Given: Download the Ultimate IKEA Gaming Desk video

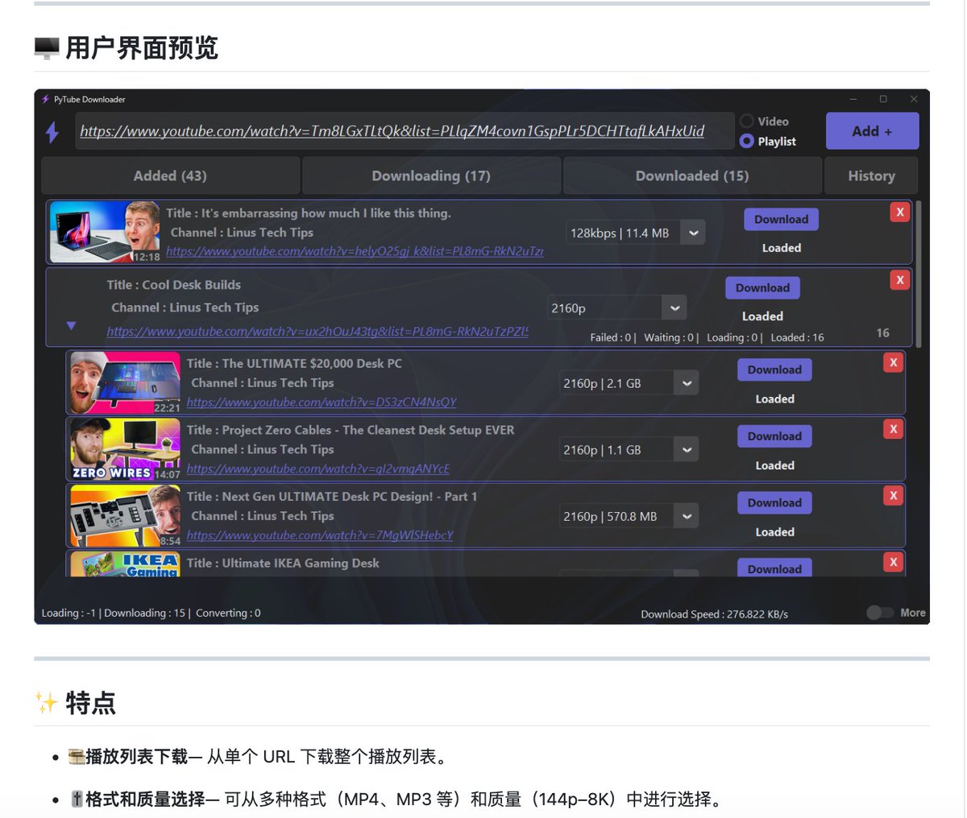Looking at the screenshot, I should [x=774, y=568].
